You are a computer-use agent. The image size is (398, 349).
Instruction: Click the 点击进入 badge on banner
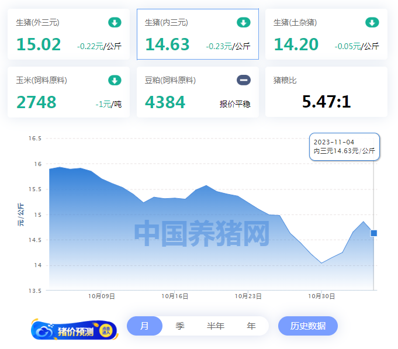[106, 330]
